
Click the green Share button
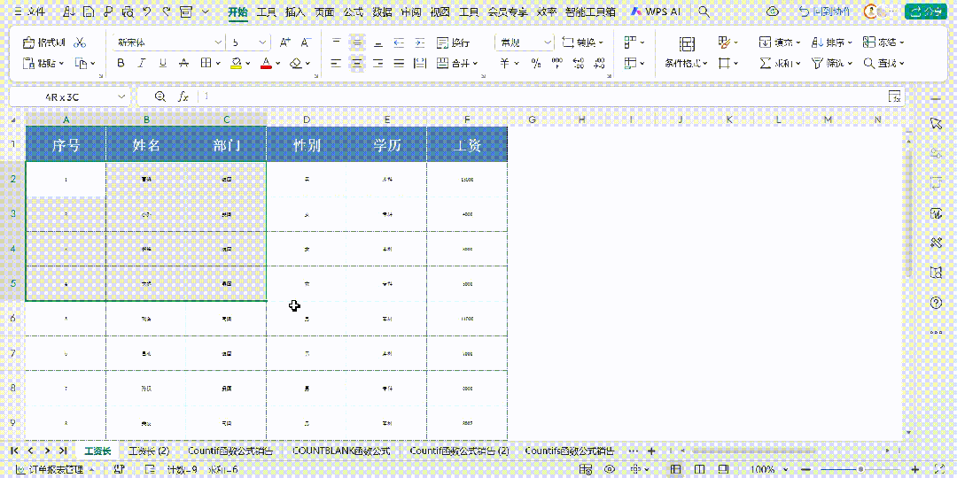[x=924, y=12]
